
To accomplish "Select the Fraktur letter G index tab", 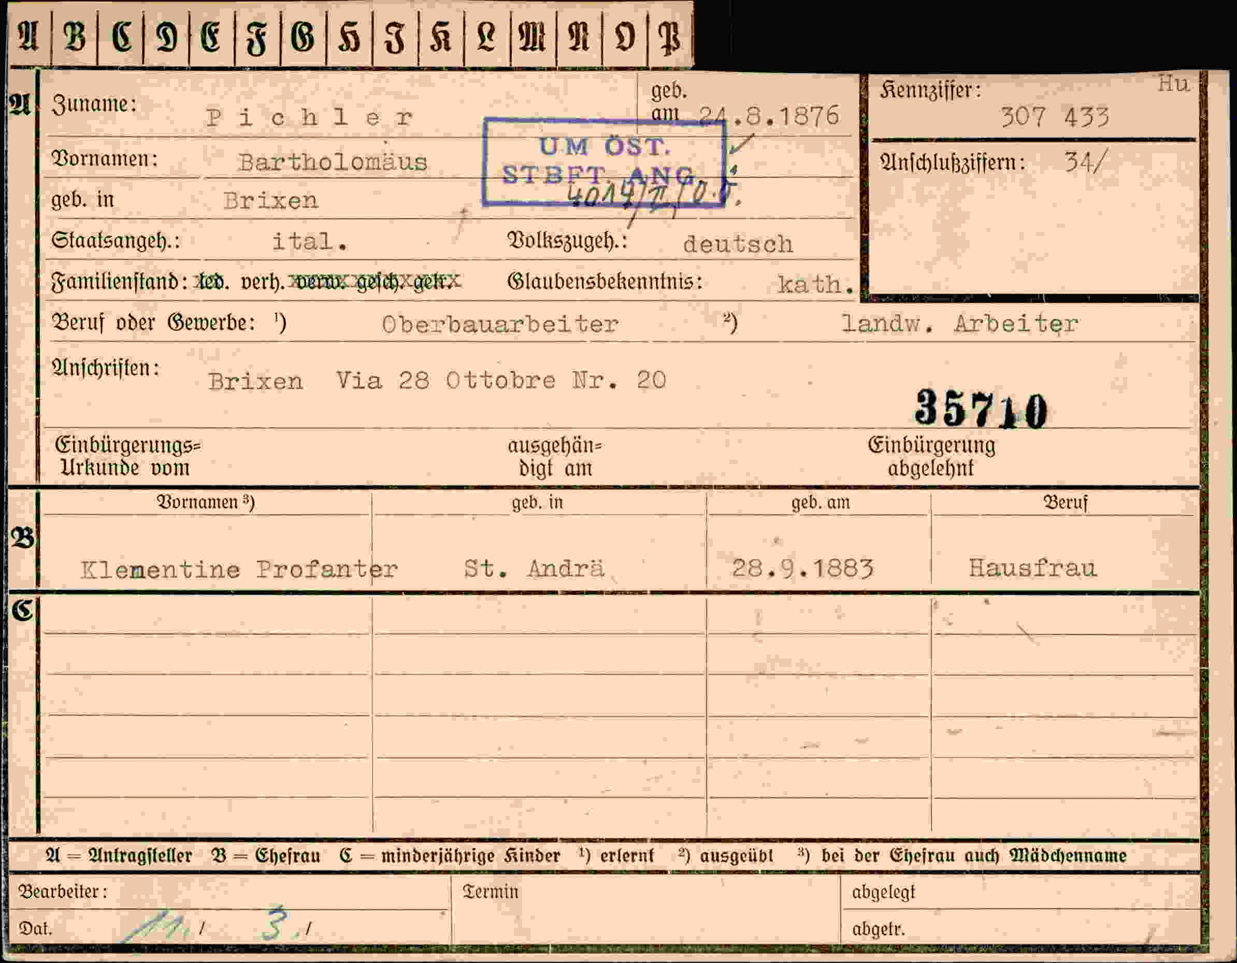I will point(304,37).
